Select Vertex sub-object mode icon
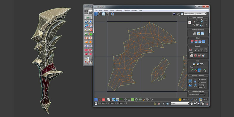This screenshot has width=234, height=117. tap(96, 99)
